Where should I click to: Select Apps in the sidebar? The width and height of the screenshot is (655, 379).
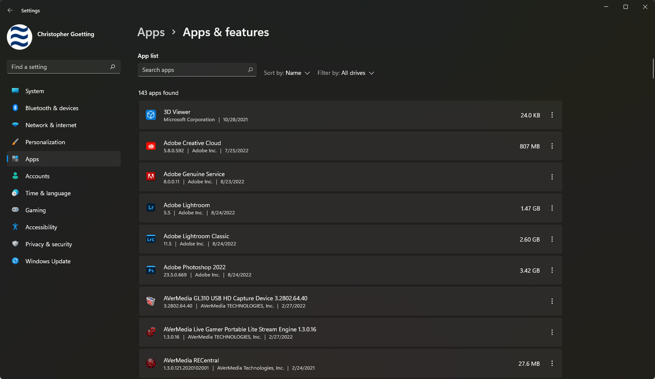pyautogui.click(x=63, y=159)
